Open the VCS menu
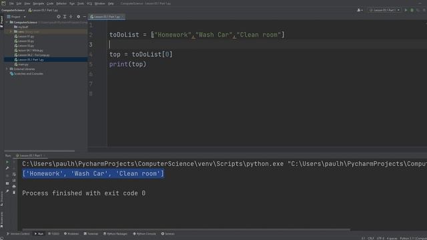The image size is (427, 240). [x=89, y=3]
